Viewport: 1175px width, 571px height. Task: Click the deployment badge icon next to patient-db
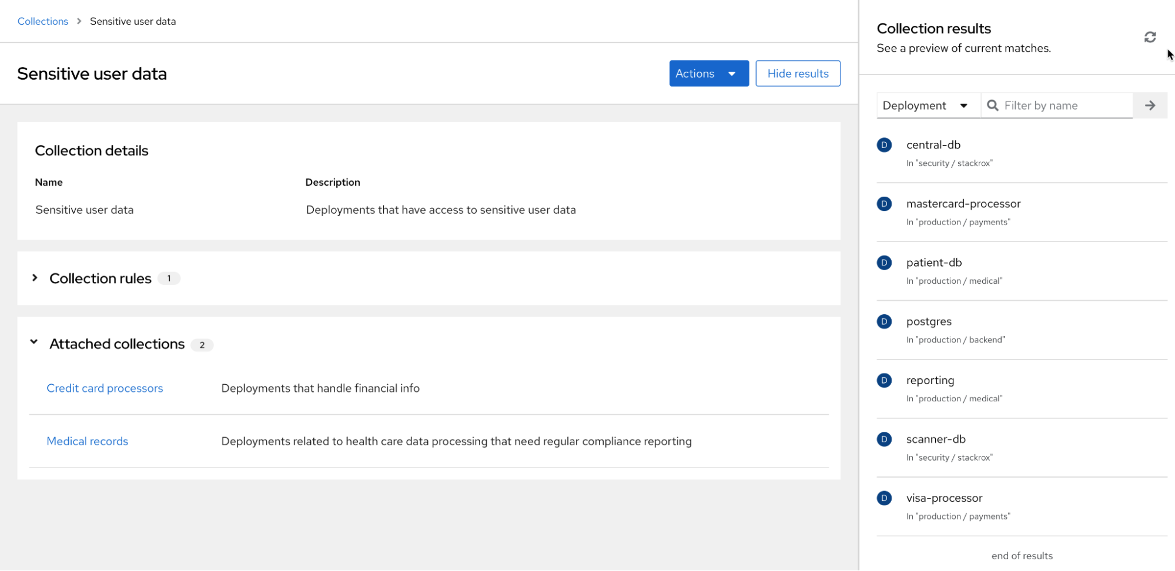[x=884, y=263]
